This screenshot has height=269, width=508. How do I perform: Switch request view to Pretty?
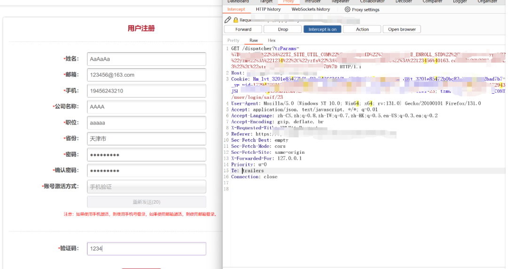233,40
